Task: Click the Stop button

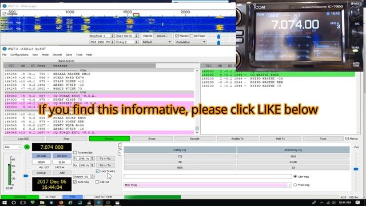Action: [66, 138]
